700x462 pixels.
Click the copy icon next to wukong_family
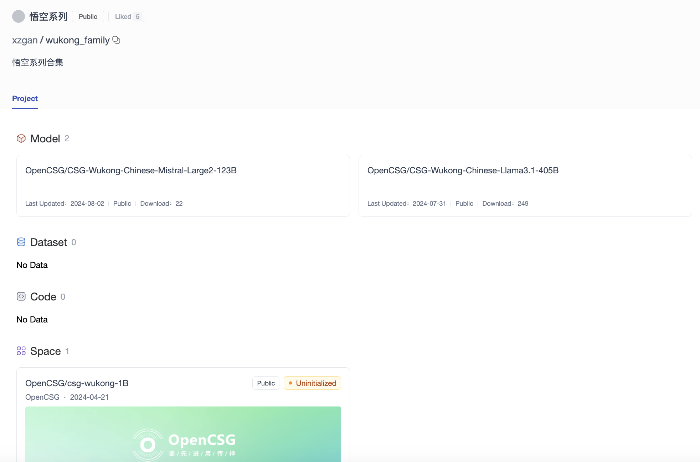tap(116, 40)
